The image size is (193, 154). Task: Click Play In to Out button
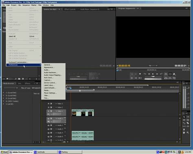140,78
